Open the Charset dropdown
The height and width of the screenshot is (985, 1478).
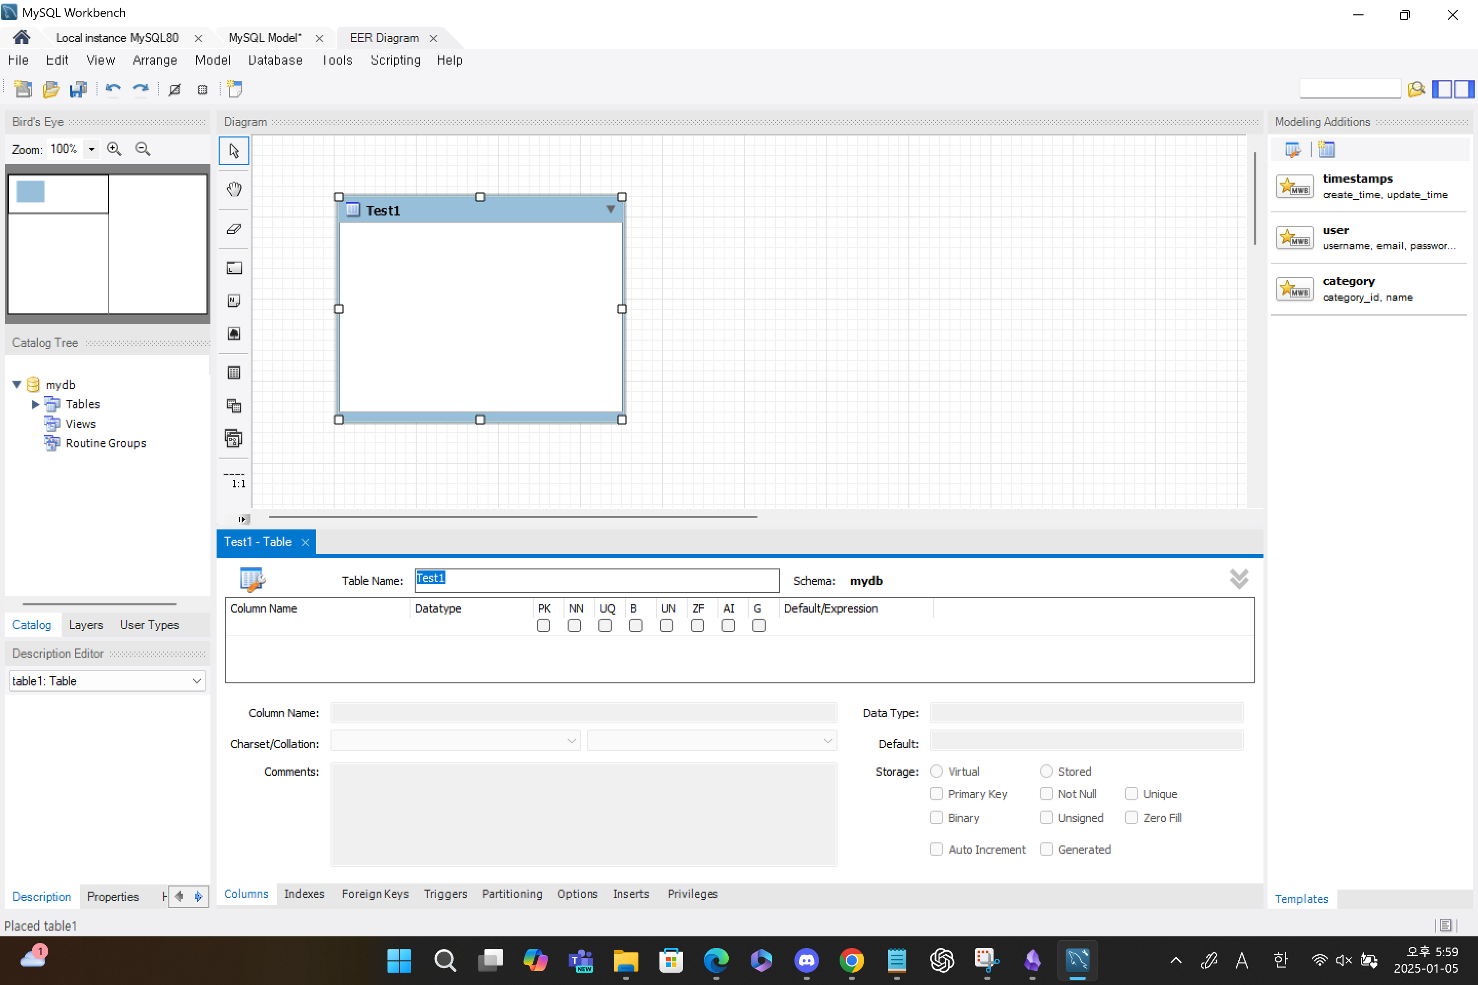(x=455, y=741)
